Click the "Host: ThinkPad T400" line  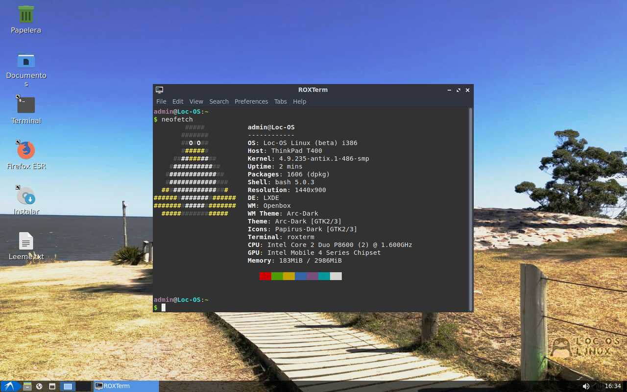click(x=285, y=151)
